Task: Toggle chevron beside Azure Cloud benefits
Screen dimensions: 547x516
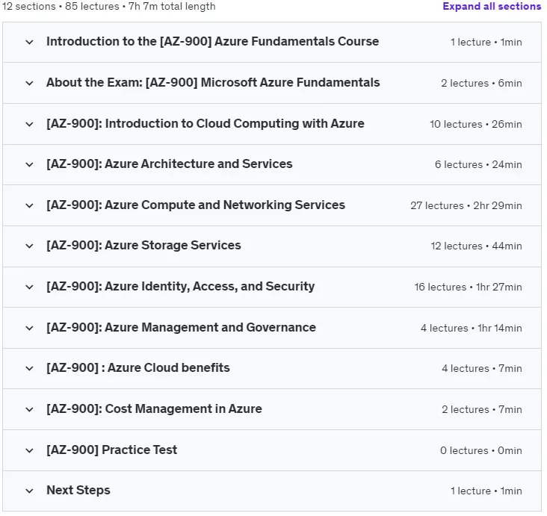Action: (30, 369)
